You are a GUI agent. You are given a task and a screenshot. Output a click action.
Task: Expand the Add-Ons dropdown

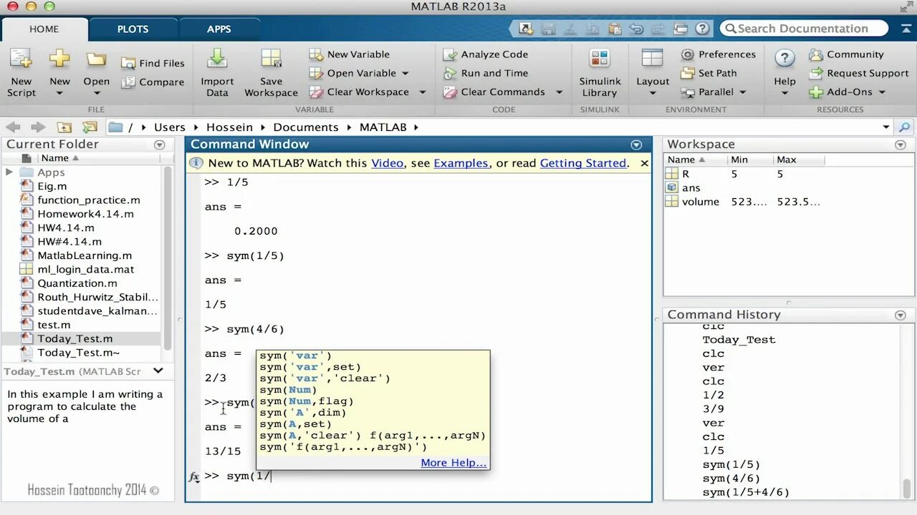click(x=882, y=92)
